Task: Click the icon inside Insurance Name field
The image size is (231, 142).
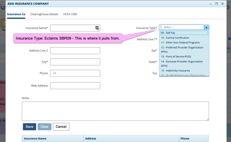Action: 97,28
